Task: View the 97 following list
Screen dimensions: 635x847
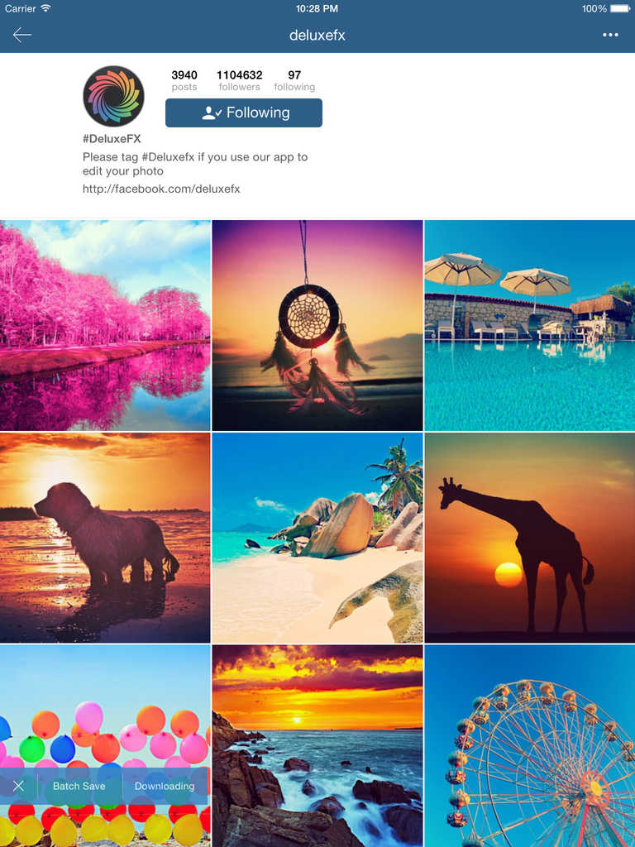Action: click(x=294, y=80)
